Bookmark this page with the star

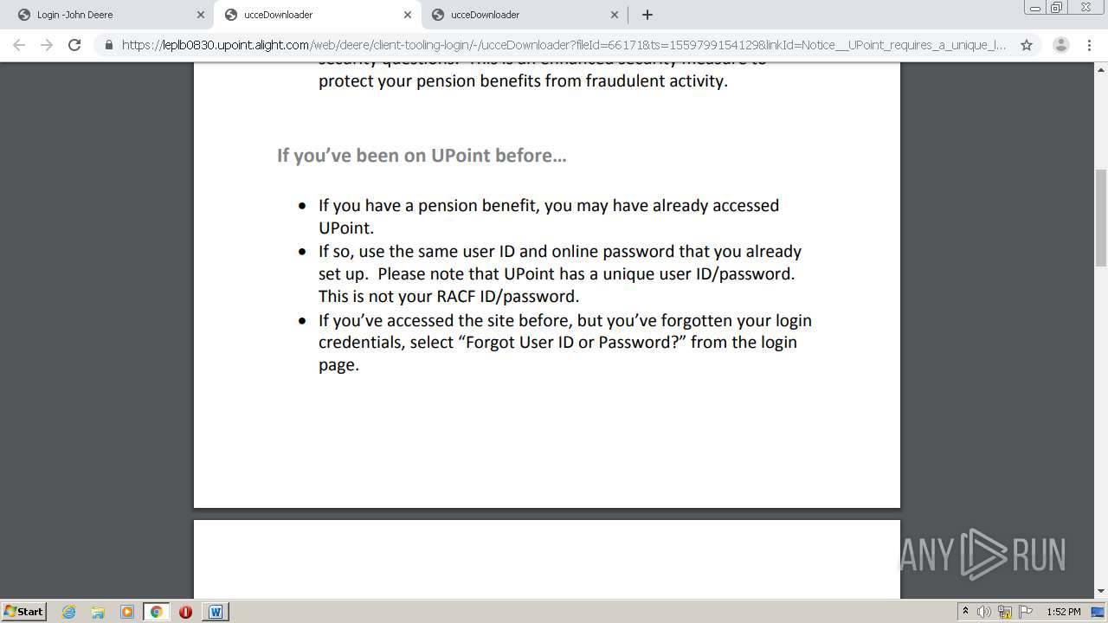1027,45
